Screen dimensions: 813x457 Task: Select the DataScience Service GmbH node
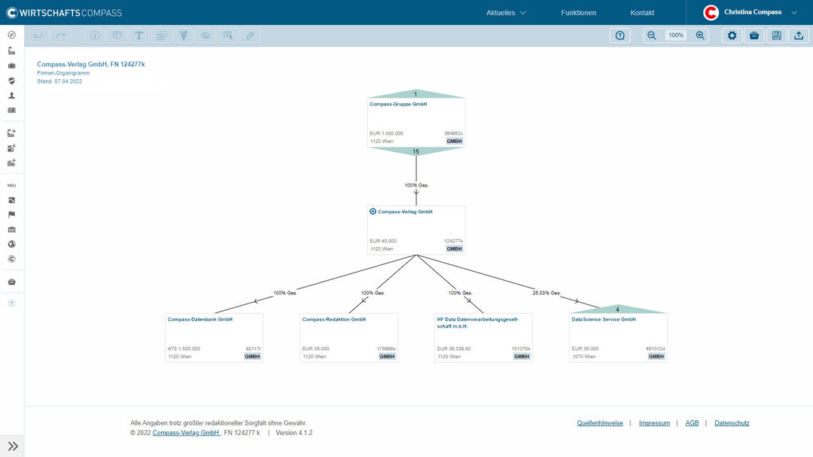click(x=618, y=338)
